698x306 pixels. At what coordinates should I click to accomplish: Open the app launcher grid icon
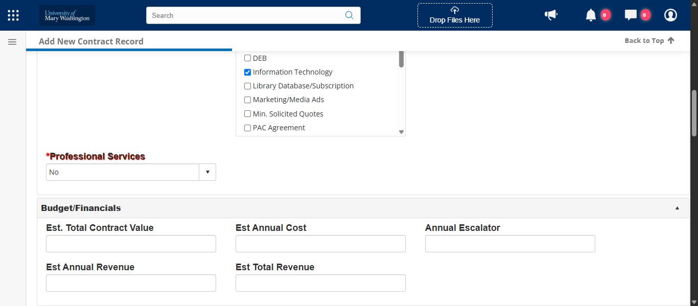tap(13, 15)
